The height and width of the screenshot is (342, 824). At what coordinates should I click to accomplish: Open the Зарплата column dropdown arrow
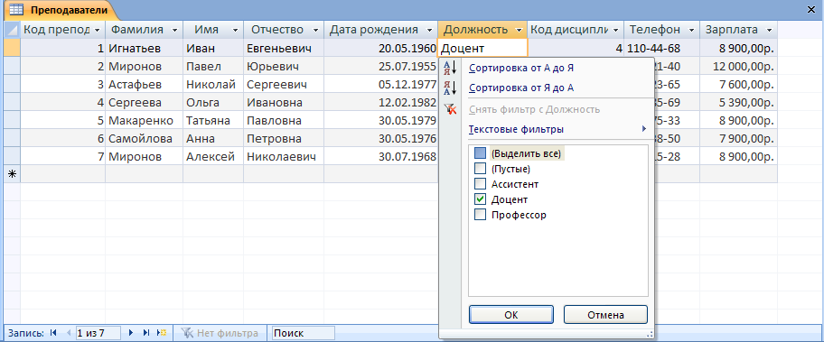[x=770, y=30]
